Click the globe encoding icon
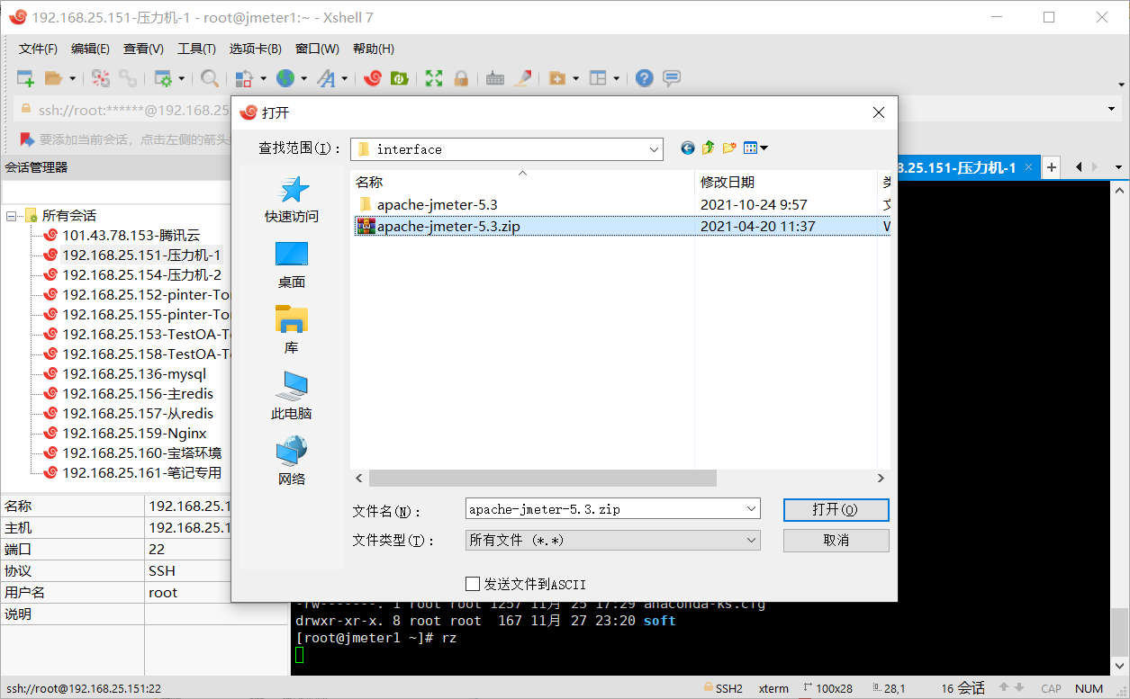 pyautogui.click(x=285, y=78)
